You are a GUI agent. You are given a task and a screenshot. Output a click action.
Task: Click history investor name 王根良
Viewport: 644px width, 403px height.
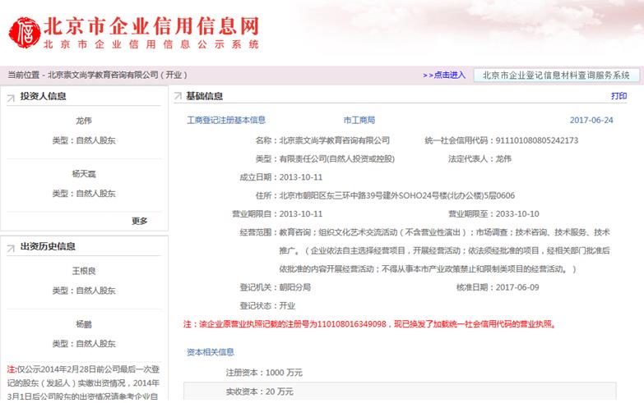point(84,271)
